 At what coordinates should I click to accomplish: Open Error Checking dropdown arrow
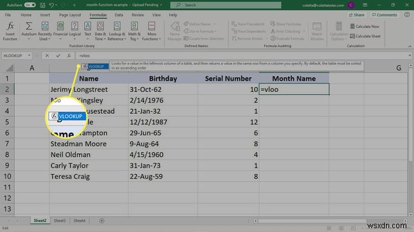point(304,31)
